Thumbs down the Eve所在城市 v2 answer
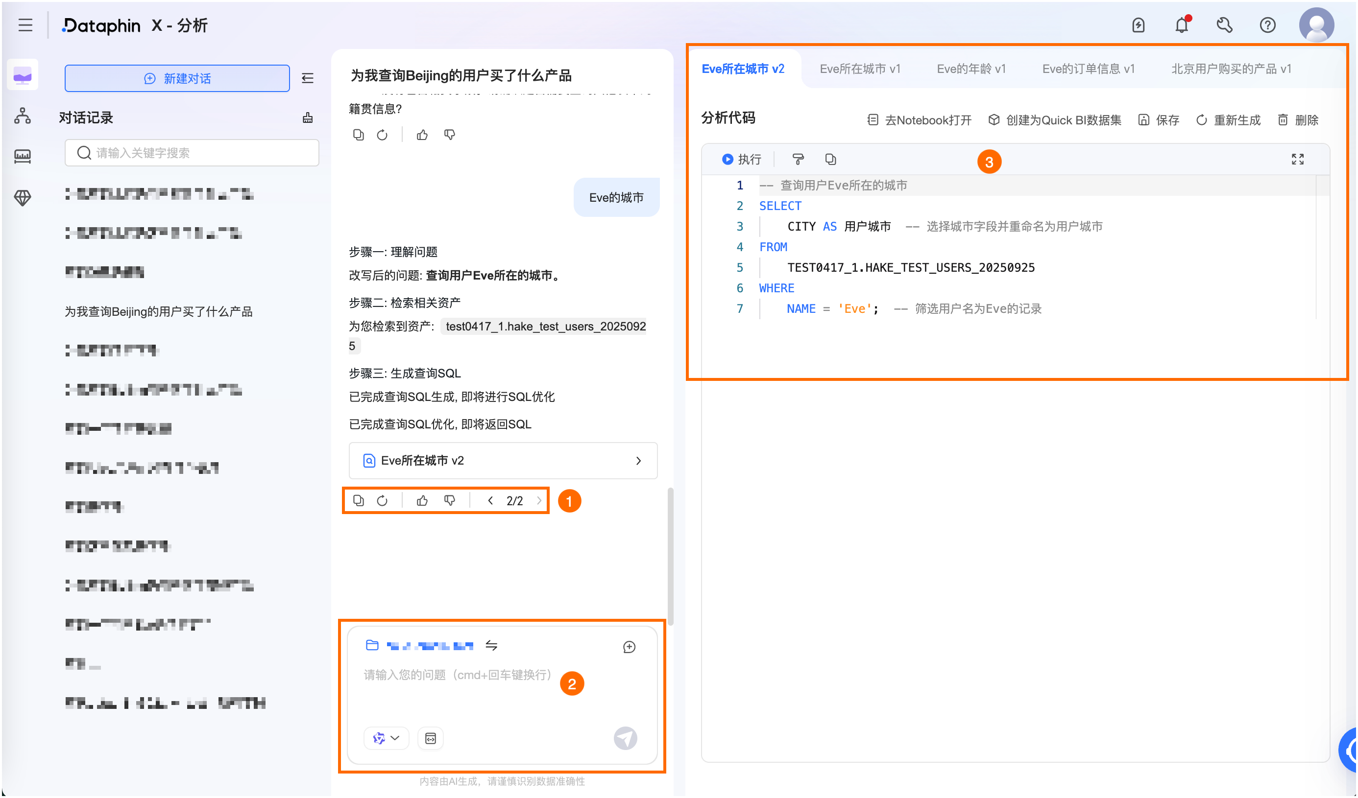Screen dimensions: 1358x798 pos(449,501)
